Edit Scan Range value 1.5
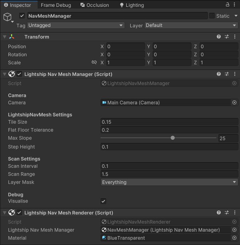This screenshot has width=240, height=245. (169, 174)
